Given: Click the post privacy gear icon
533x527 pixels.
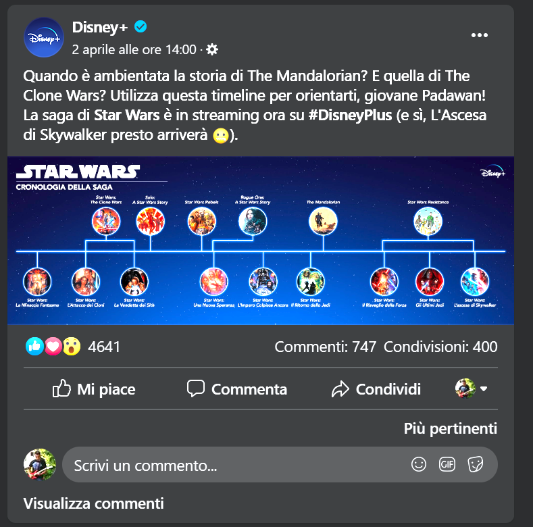Looking at the screenshot, I should (212, 49).
